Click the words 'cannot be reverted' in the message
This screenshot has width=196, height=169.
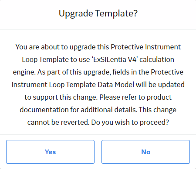[58, 123]
